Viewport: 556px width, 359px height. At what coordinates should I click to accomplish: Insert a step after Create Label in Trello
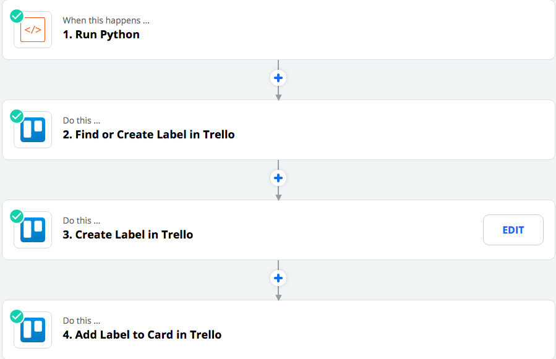click(278, 278)
